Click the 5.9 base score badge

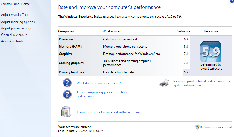point(211,52)
